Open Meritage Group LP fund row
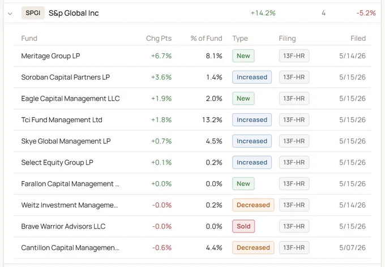 coord(192,56)
